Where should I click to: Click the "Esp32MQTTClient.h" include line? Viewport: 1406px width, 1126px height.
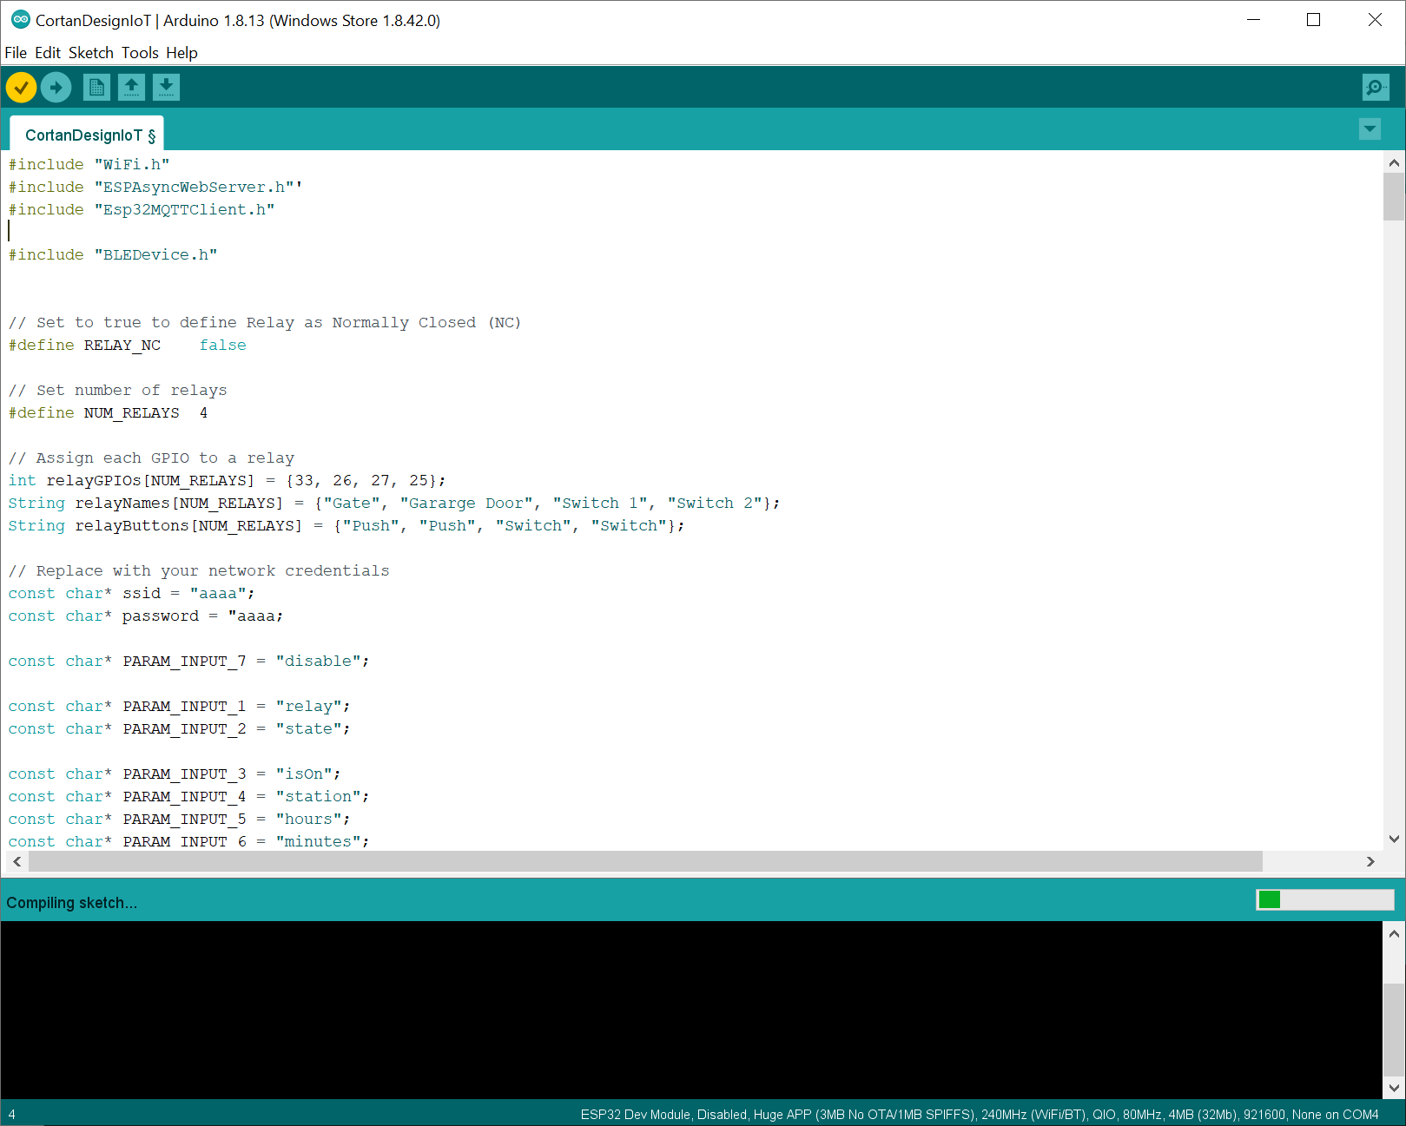coord(142,209)
